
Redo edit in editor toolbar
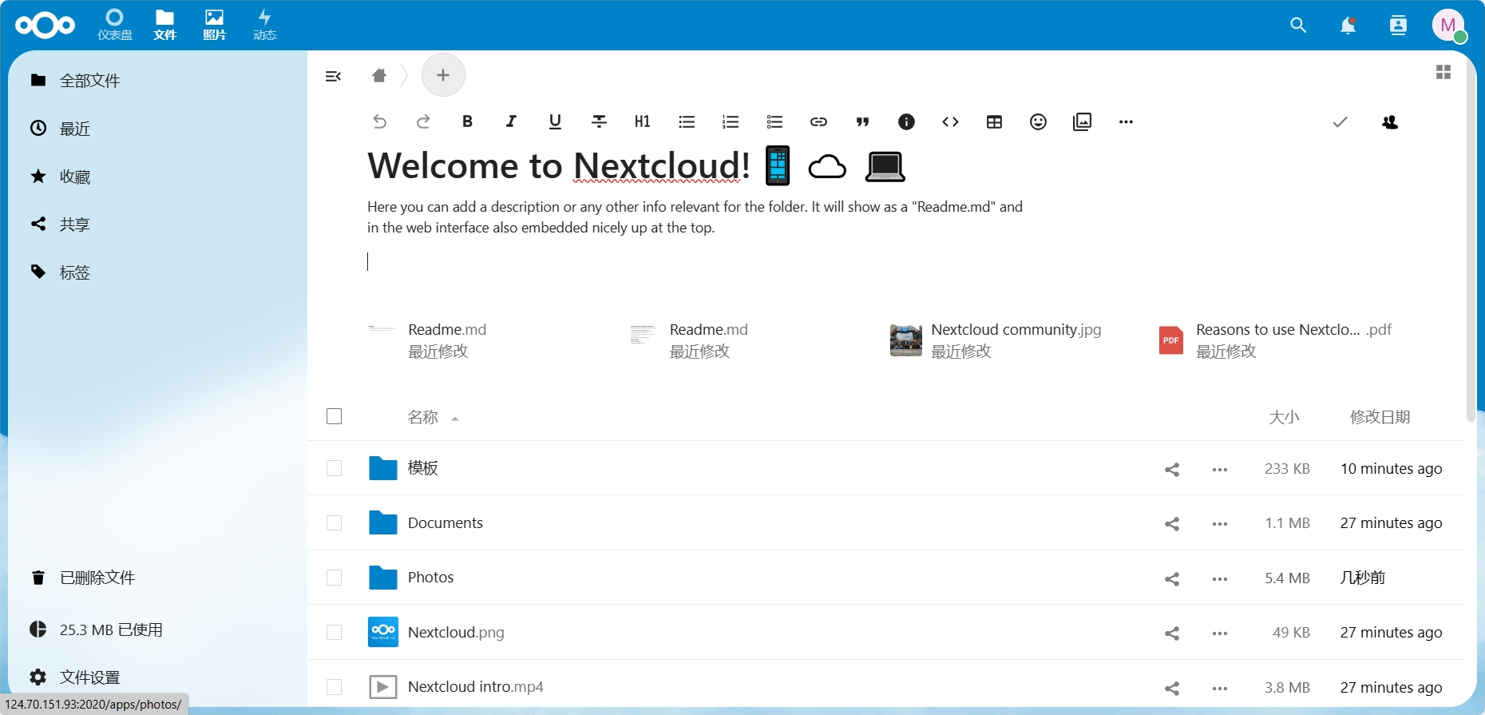click(x=423, y=121)
